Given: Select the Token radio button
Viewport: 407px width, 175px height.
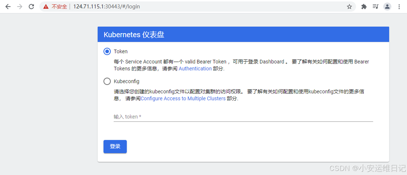Looking at the screenshot, I should click(x=107, y=52).
